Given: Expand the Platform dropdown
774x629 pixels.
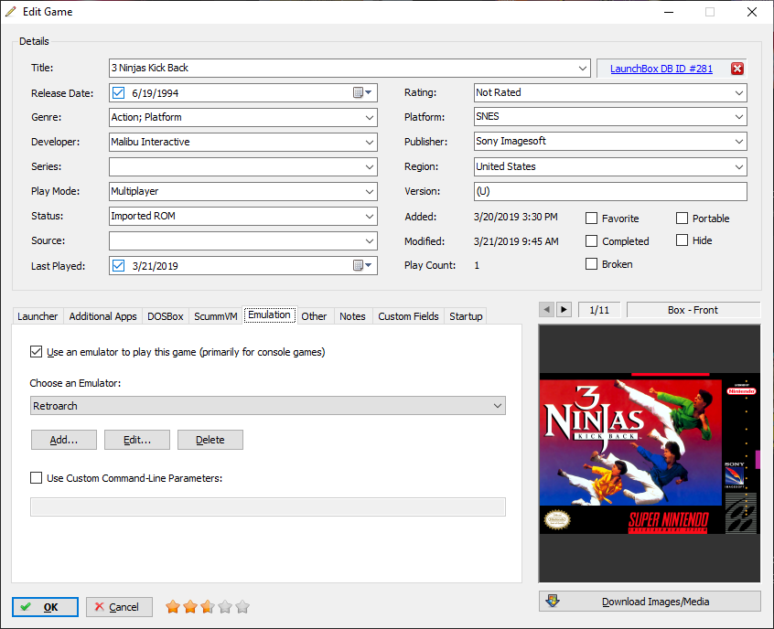Looking at the screenshot, I should click(x=739, y=117).
